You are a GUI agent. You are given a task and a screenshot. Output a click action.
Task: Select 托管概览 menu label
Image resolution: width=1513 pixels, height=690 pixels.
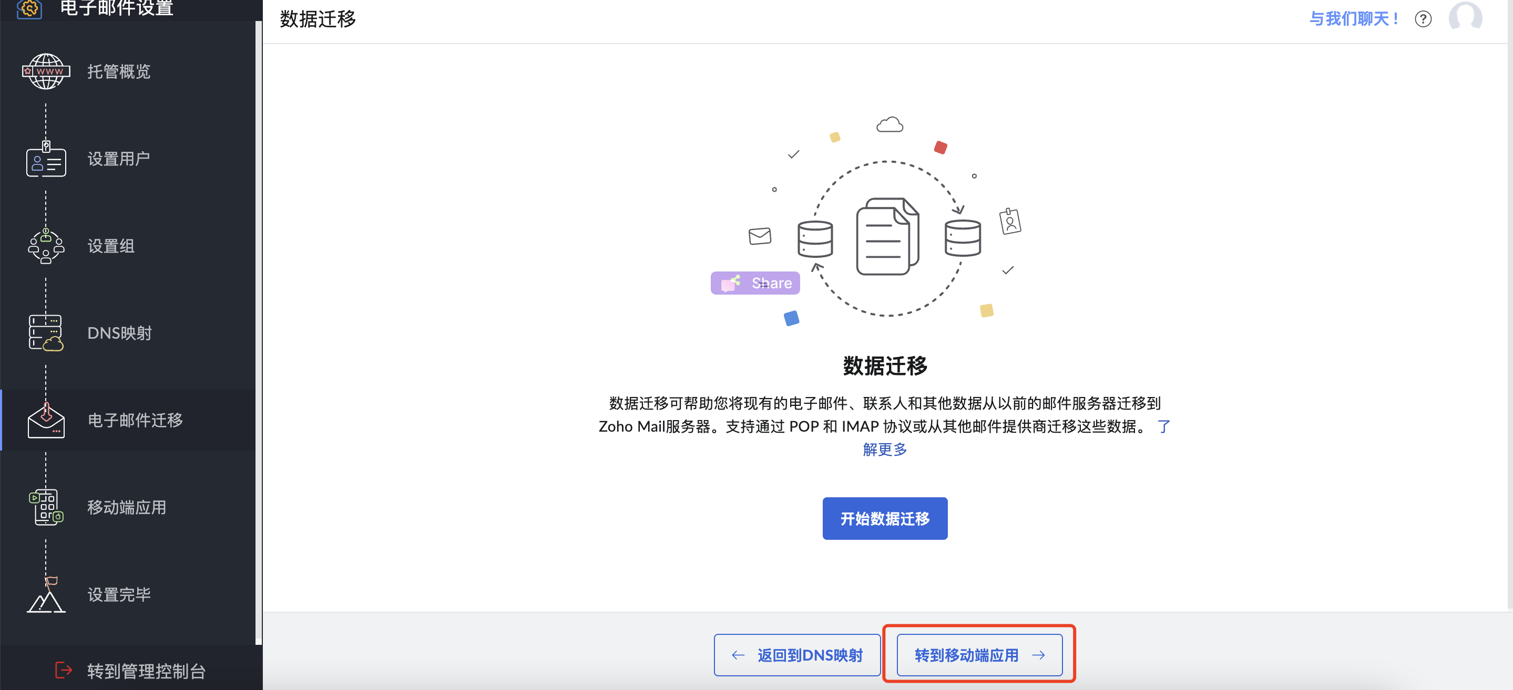click(119, 71)
